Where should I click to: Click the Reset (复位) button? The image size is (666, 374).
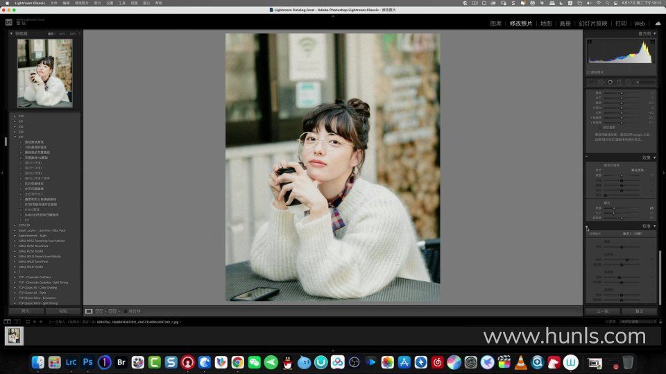coord(639,312)
